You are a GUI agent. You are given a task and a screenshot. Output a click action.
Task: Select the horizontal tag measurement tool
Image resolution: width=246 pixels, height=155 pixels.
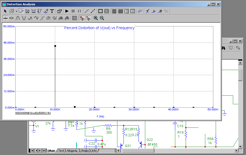click(x=33, y=11)
